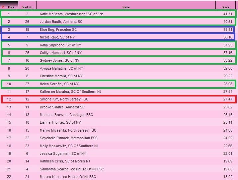238x180 pixels.
Task: Click the score 40.51
Action: point(228,22)
